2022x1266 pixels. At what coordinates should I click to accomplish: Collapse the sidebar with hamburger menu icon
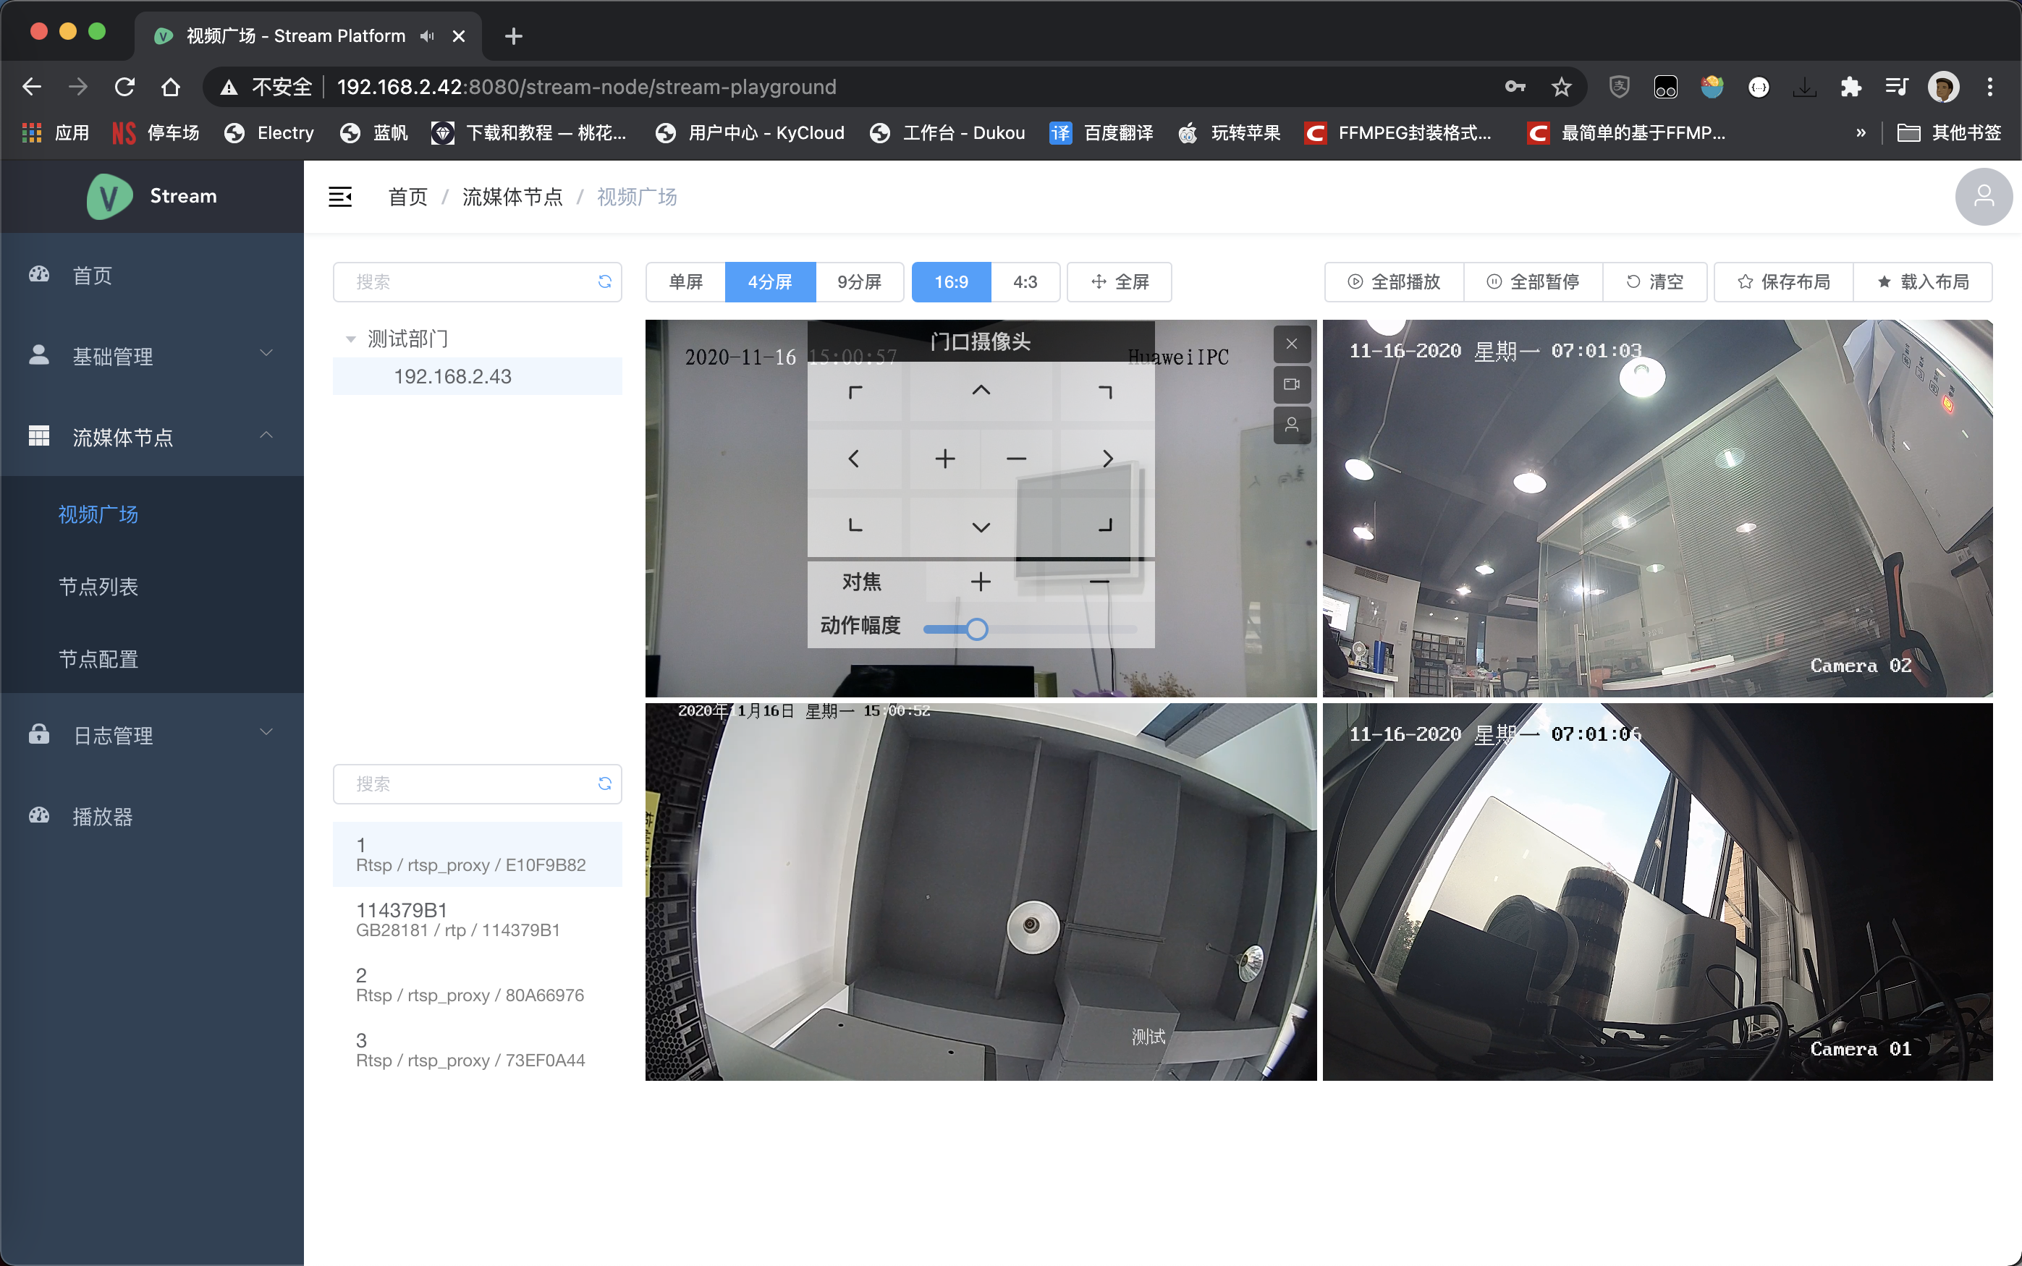tap(340, 197)
